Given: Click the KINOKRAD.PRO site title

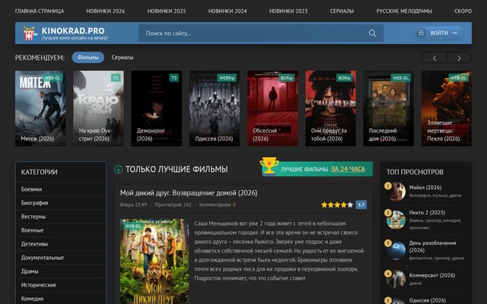Looking at the screenshot, I should click(x=73, y=30).
